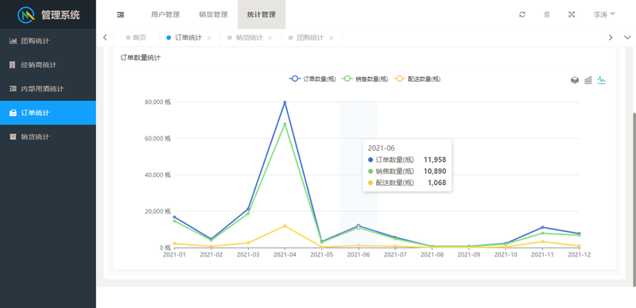The width and height of the screenshot is (636, 308).
Task: Expand the tab options down-chevron
Action: click(x=627, y=37)
